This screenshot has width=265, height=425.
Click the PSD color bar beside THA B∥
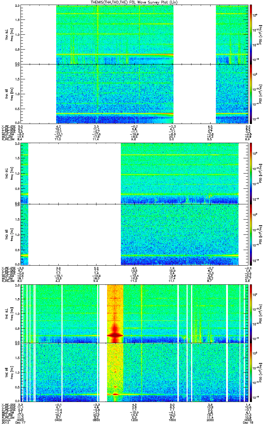point(251,93)
